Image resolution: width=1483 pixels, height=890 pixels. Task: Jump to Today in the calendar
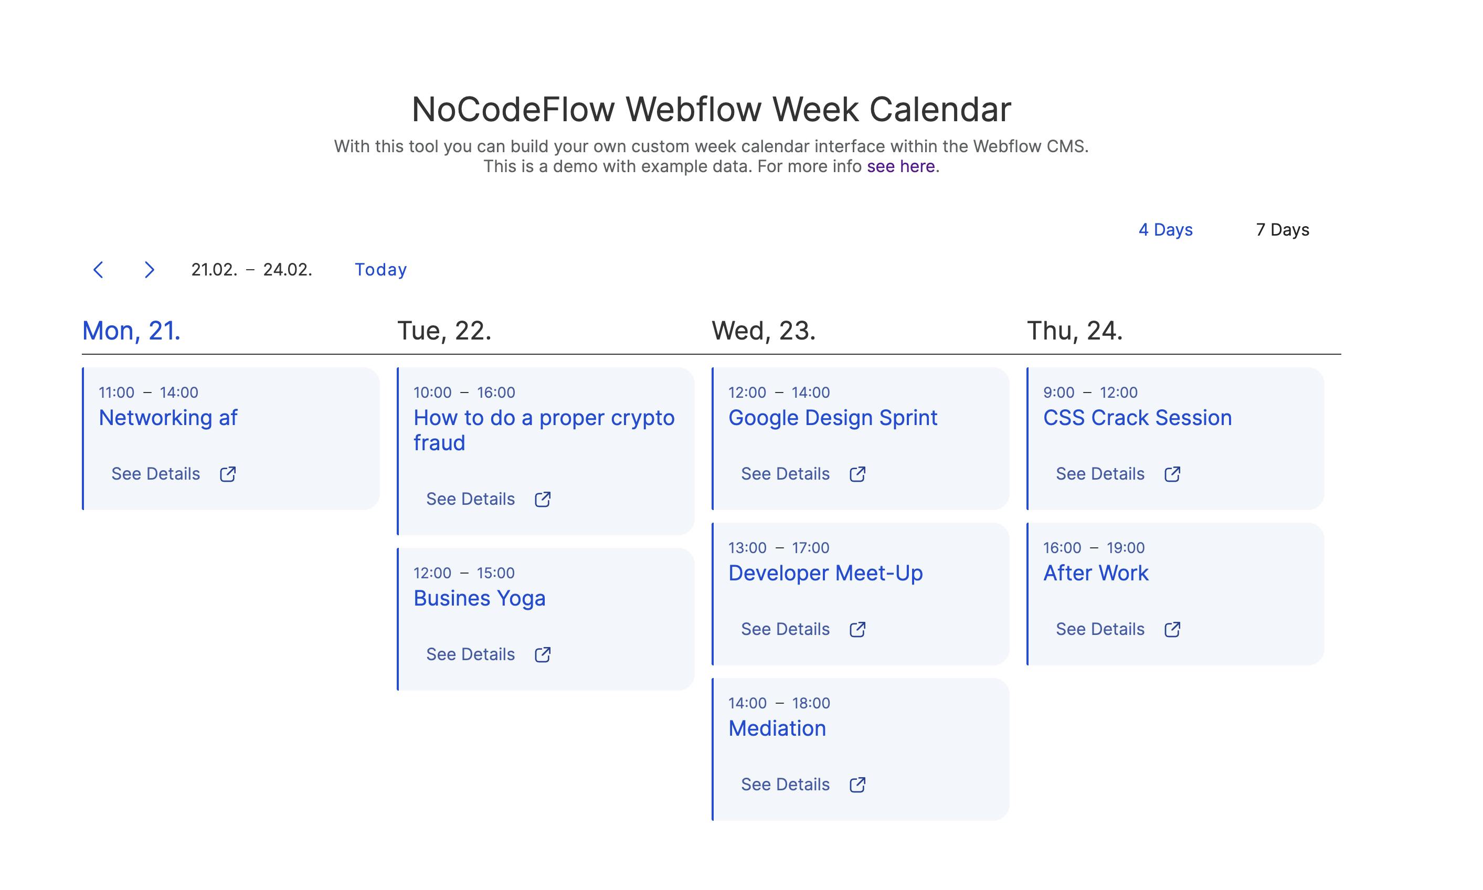point(381,270)
